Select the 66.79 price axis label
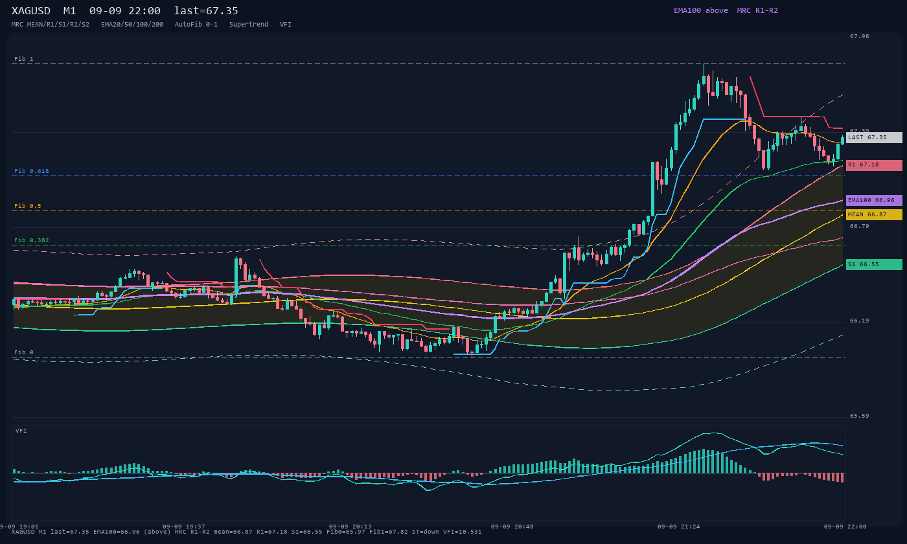 tap(860, 226)
